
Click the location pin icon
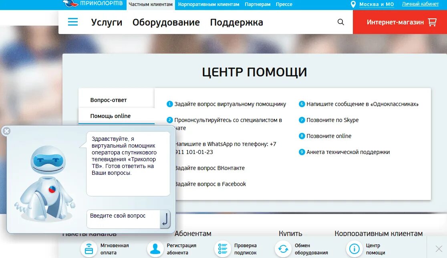click(353, 4)
